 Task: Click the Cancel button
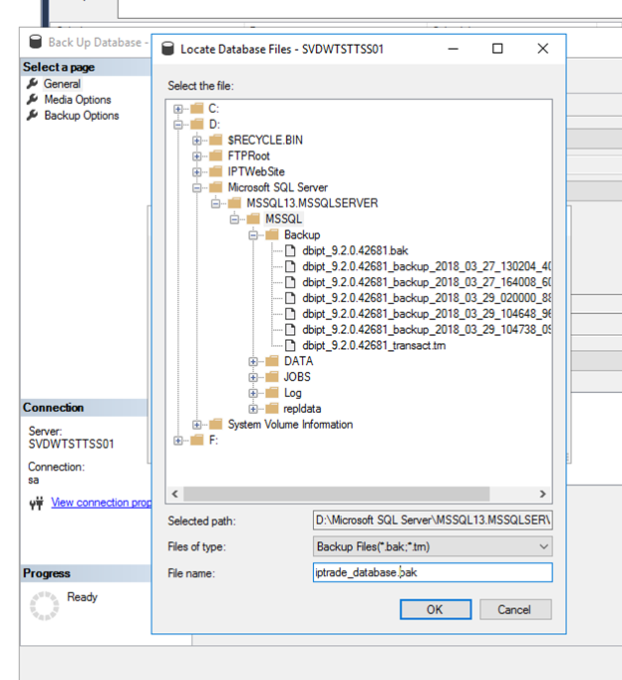pos(515,609)
